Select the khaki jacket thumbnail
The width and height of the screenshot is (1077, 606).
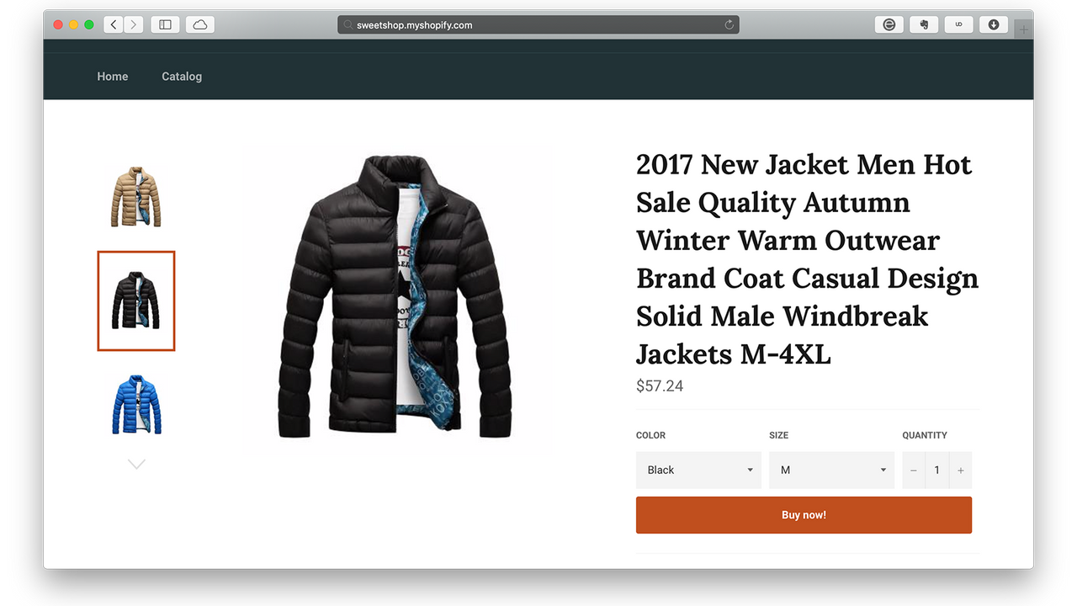(x=136, y=196)
